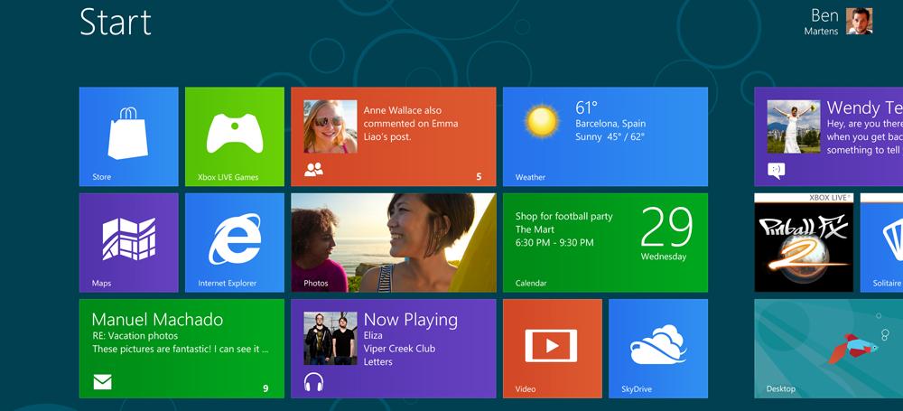Image resolution: width=903 pixels, height=411 pixels.
Task: Click 'The Mart' event location
Action: [x=535, y=229]
